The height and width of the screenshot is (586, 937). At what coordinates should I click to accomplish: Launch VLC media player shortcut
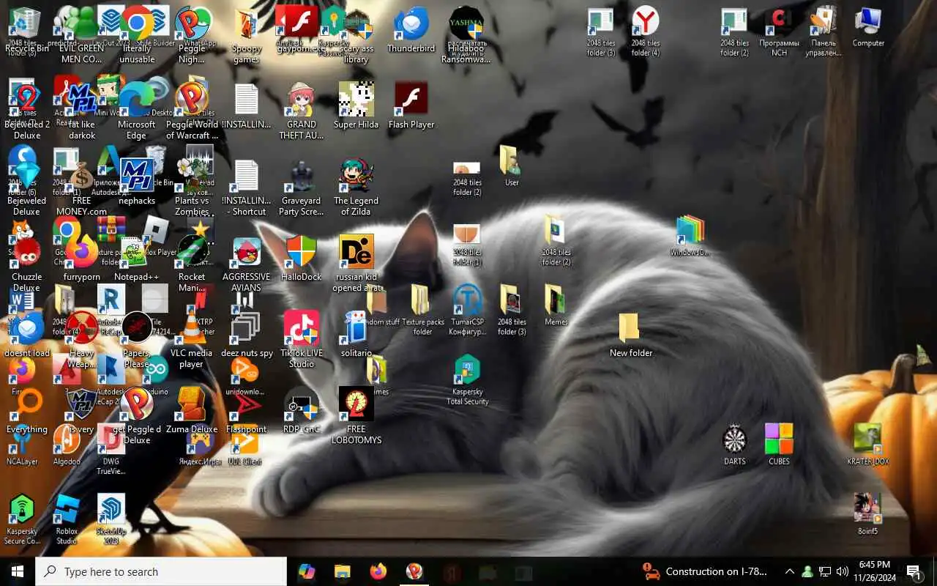click(192, 339)
